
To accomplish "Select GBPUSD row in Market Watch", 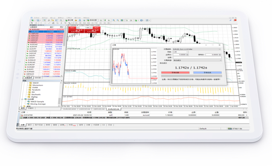I will (46, 34).
